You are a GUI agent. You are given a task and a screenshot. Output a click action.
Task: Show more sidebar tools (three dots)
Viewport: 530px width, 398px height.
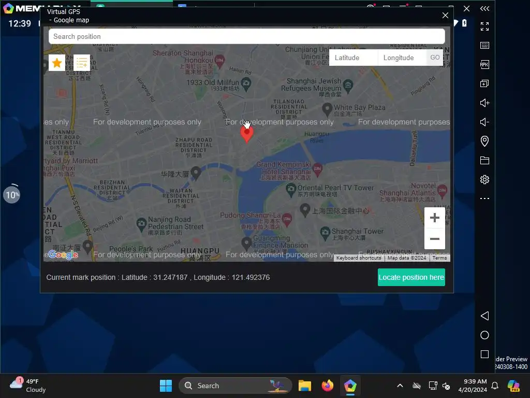point(484,198)
